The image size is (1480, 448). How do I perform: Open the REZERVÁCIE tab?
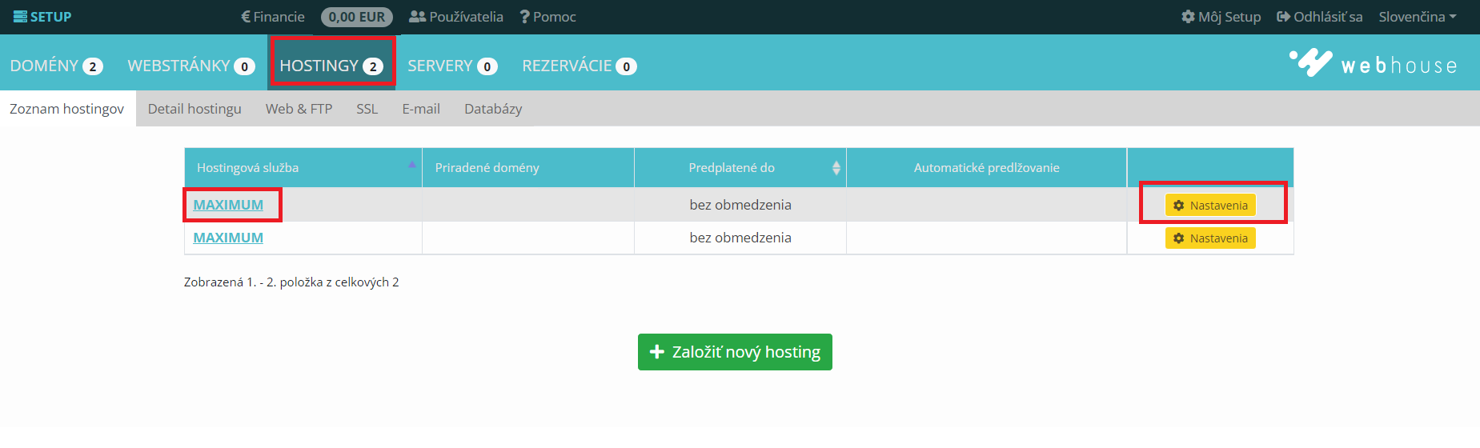(580, 66)
